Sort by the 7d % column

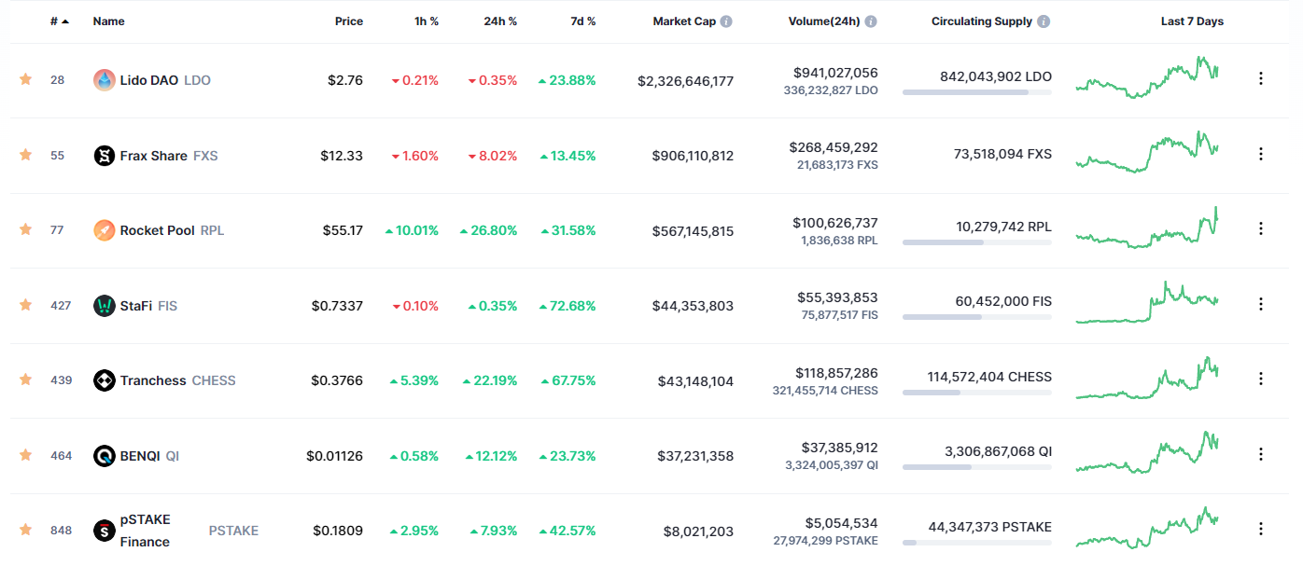coord(583,21)
